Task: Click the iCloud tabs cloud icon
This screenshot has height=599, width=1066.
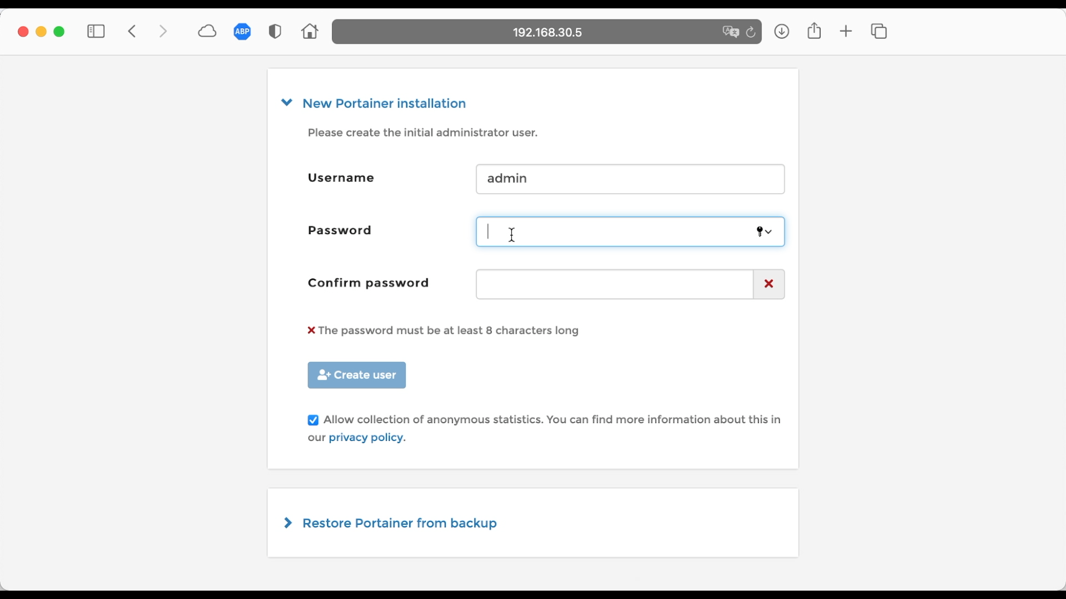Action: tap(207, 32)
